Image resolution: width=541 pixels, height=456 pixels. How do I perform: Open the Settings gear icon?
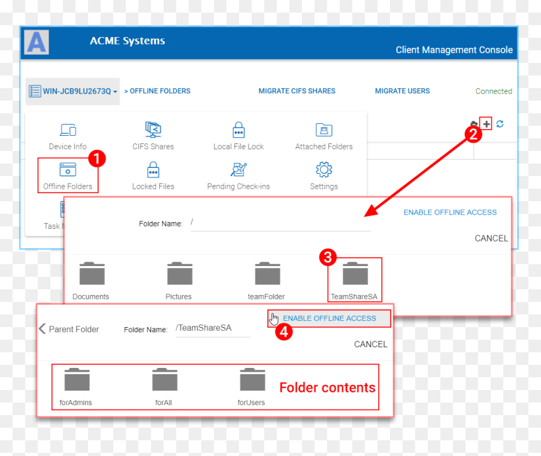(x=323, y=169)
